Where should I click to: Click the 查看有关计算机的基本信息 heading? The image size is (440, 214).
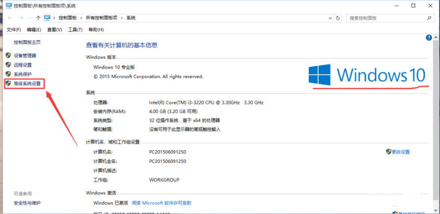pos(121,45)
